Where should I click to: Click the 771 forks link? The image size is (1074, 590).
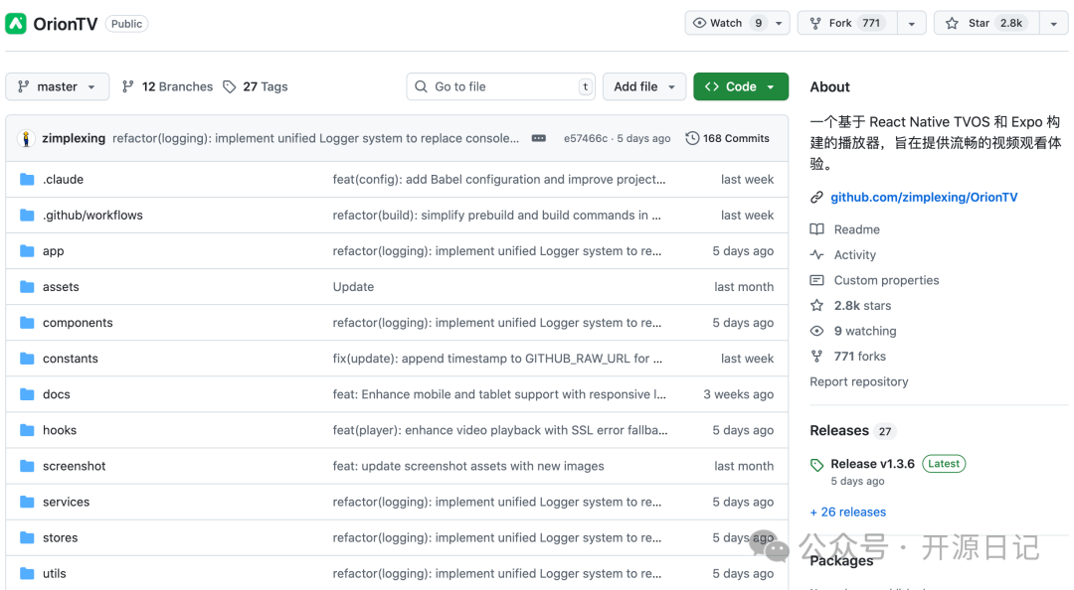pyautogui.click(x=859, y=356)
